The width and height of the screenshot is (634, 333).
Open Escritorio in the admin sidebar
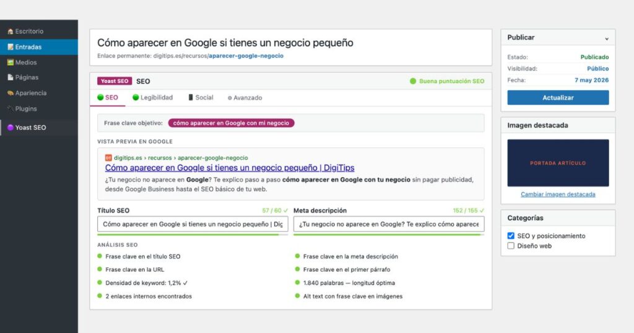click(x=39, y=31)
